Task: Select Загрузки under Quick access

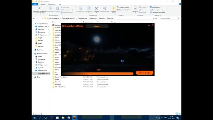Action: tap(41, 29)
